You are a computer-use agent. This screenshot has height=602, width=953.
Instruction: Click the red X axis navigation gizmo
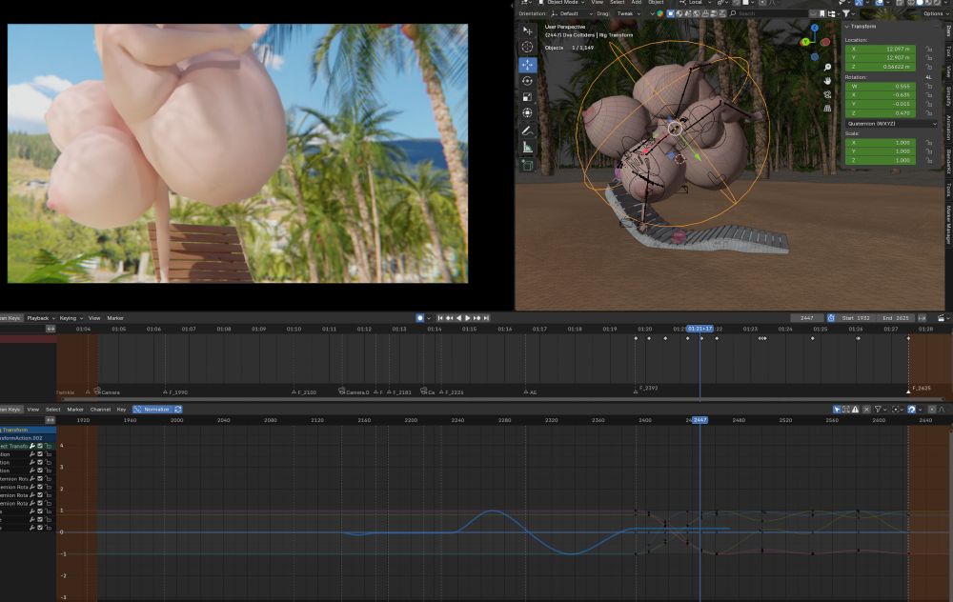[824, 42]
